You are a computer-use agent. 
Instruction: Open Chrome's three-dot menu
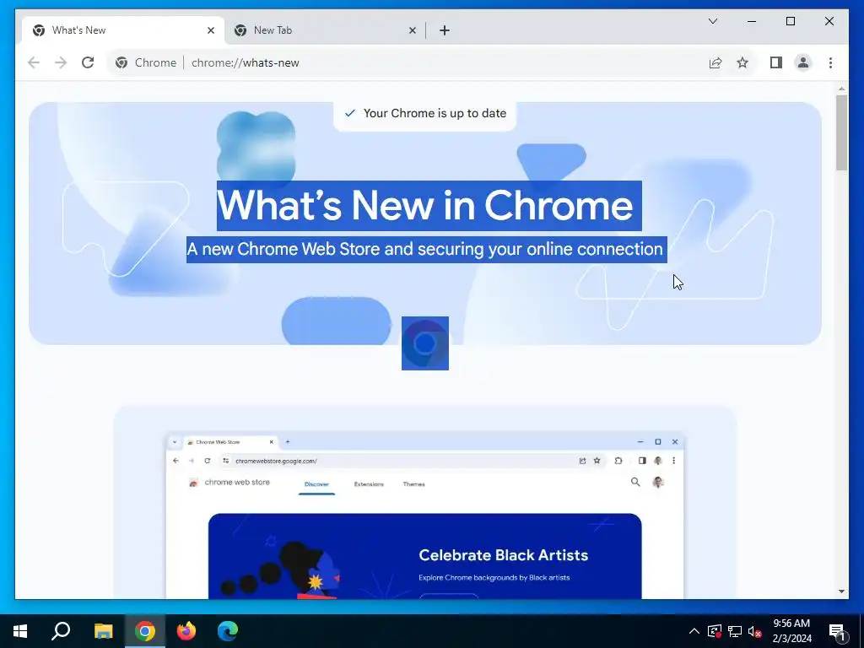(830, 62)
